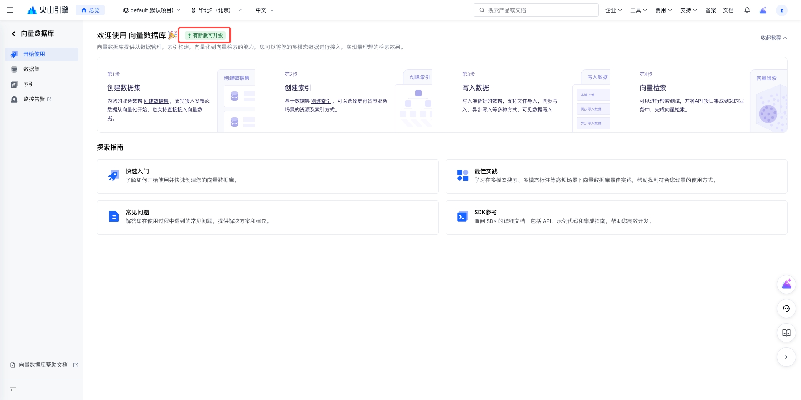Collapse the sidebar using the bottom icon
The height and width of the screenshot is (400, 801).
point(13,390)
